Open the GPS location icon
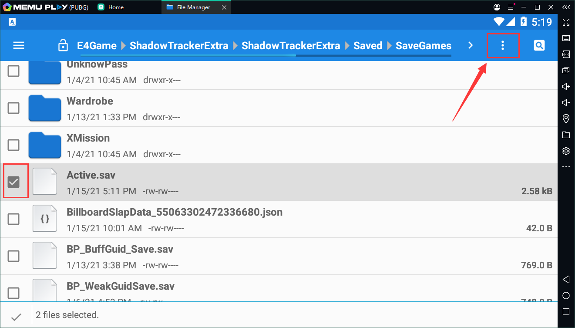Viewport: 575px width, 328px height. pyautogui.click(x=566, y=118)
